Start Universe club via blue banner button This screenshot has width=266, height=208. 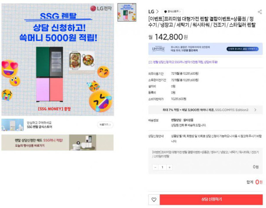[x=243, y=49]
